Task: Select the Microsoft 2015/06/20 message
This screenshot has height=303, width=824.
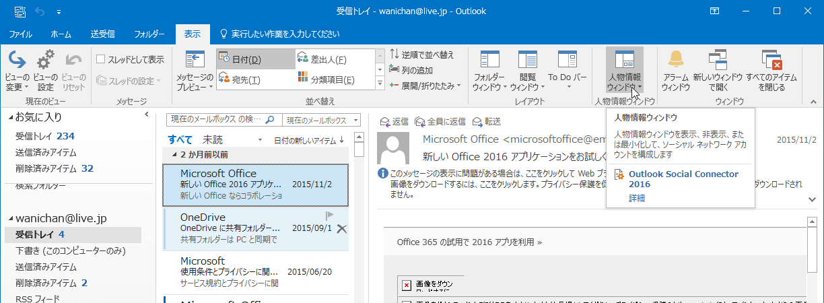Action: pyautogui.click(x=256, y=271)
